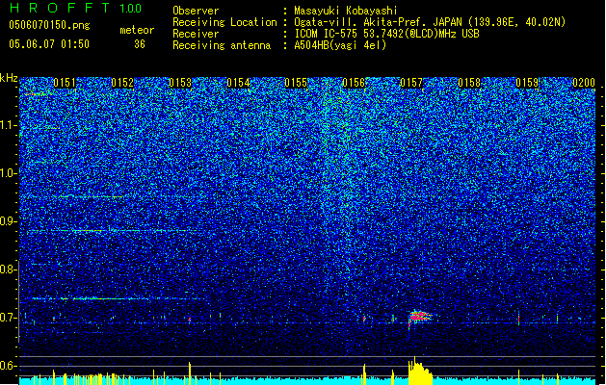Click the date stamp 05.06.07 01:50
Viewport: 606px width, 385px height.
(x=49, y=44)
